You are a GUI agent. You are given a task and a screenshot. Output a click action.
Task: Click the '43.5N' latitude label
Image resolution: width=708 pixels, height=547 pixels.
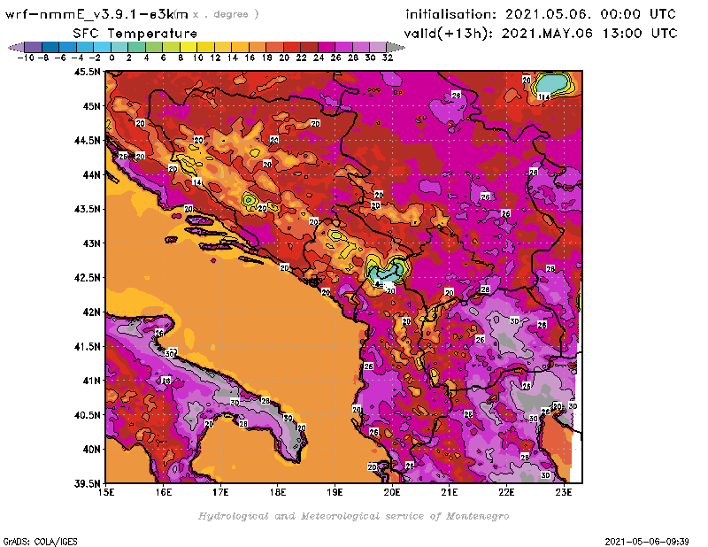(x=87, y=209)
